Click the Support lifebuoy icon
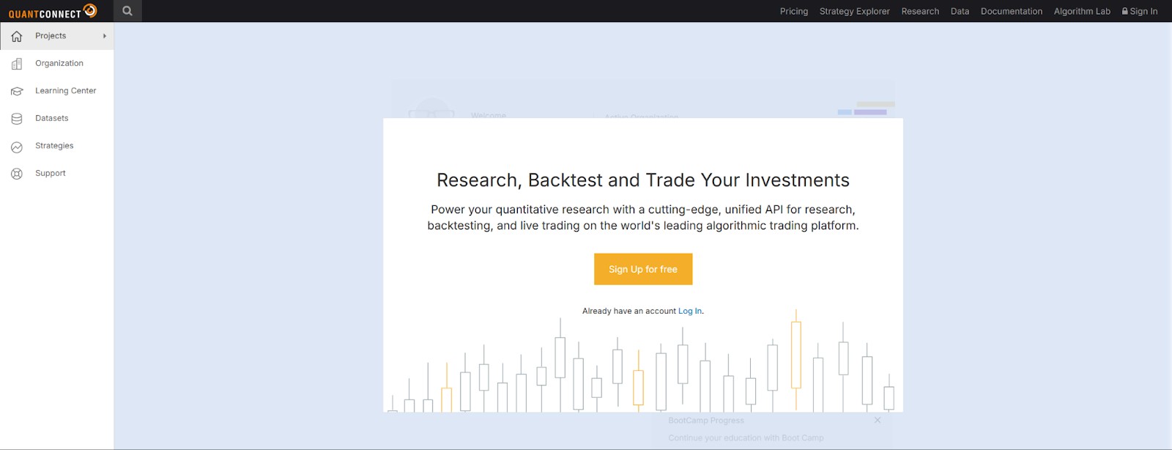Viewport: 1172px width, 450px height. (17, 174)
